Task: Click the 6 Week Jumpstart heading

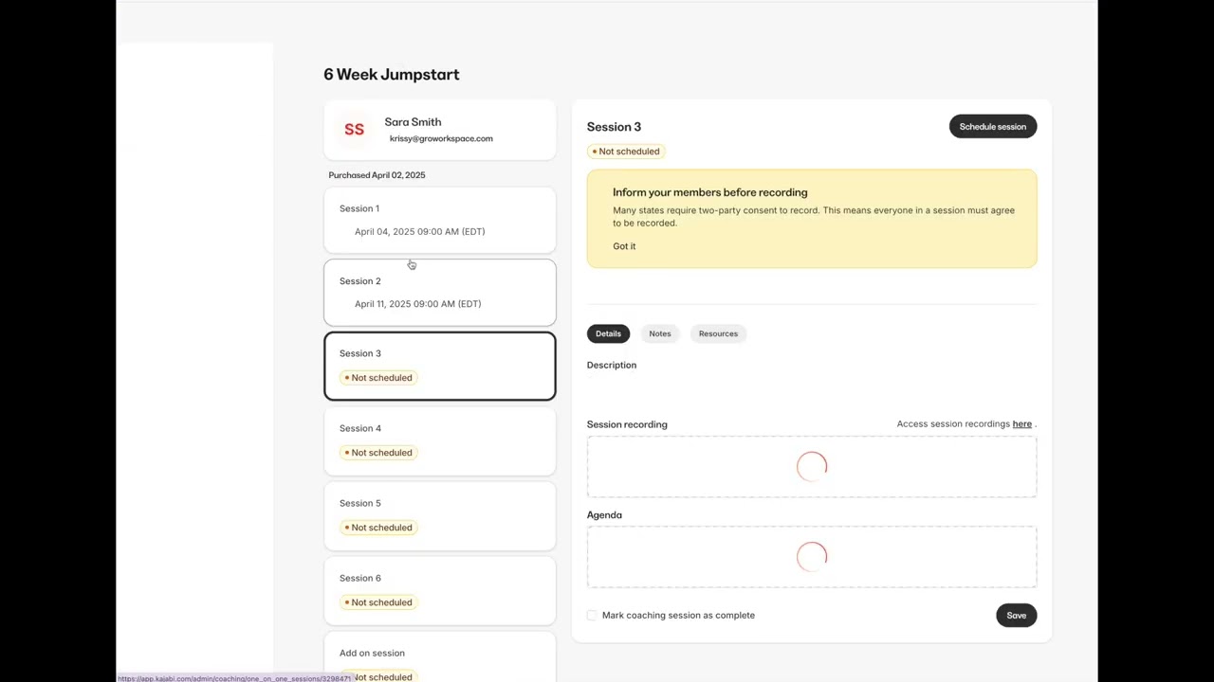Action: point(392,75)
